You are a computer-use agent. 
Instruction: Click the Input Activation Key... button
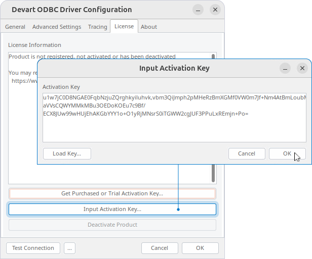pos(112,209)
